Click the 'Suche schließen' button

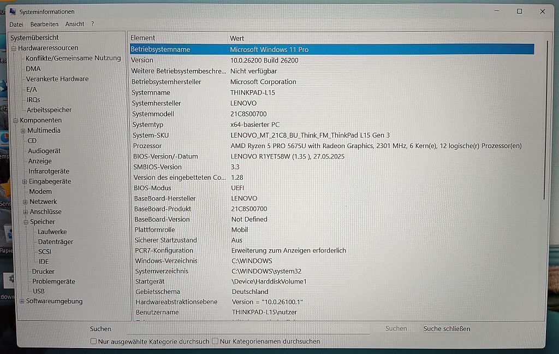[447, 329]
